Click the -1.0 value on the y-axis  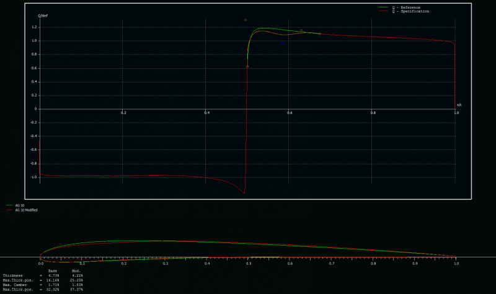pyautogui.click(x=34, y=177)
